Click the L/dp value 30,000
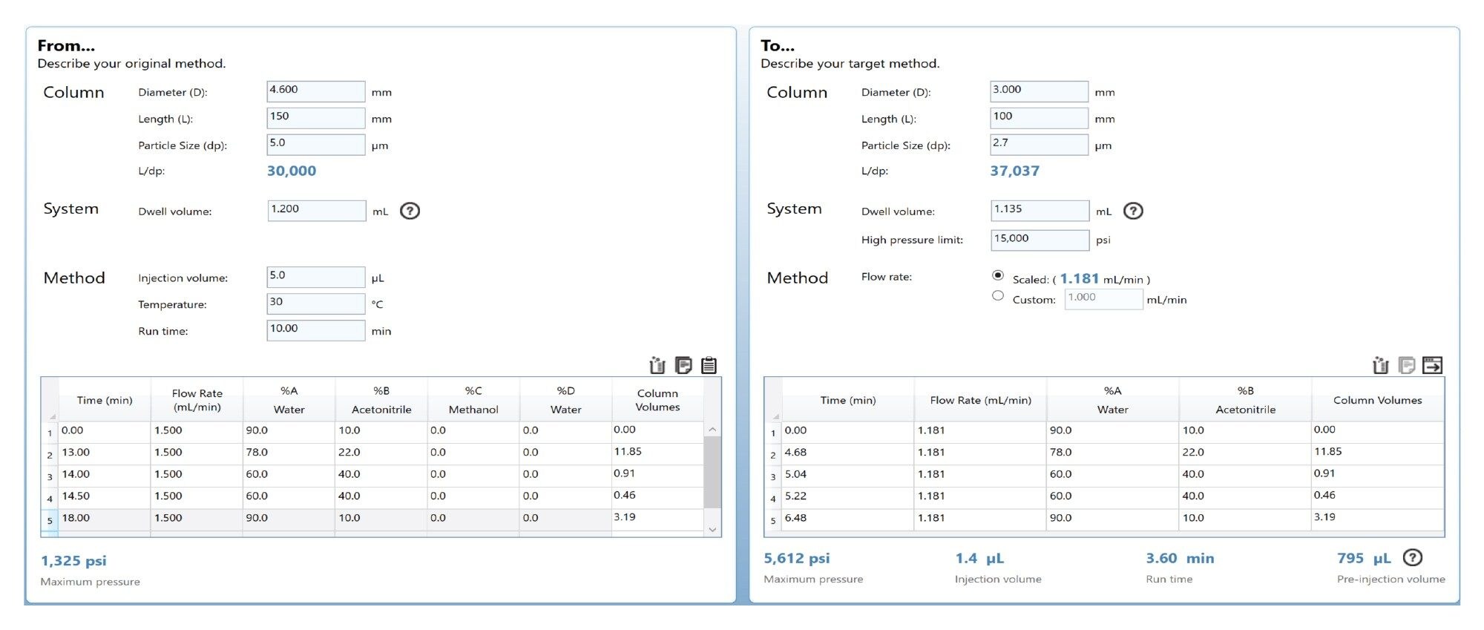 (292, 171)
